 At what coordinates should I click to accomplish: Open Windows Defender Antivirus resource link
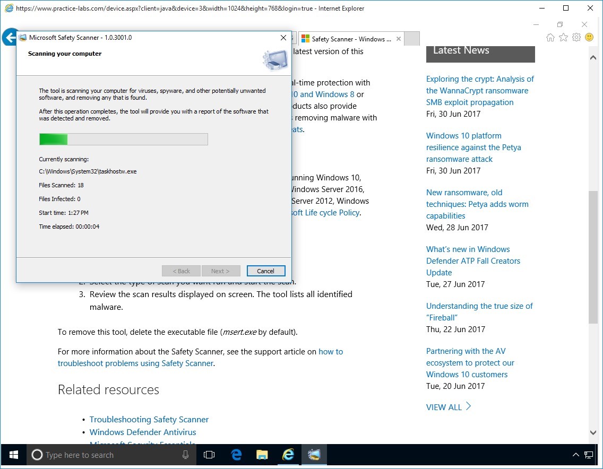[x=143, y=432]
